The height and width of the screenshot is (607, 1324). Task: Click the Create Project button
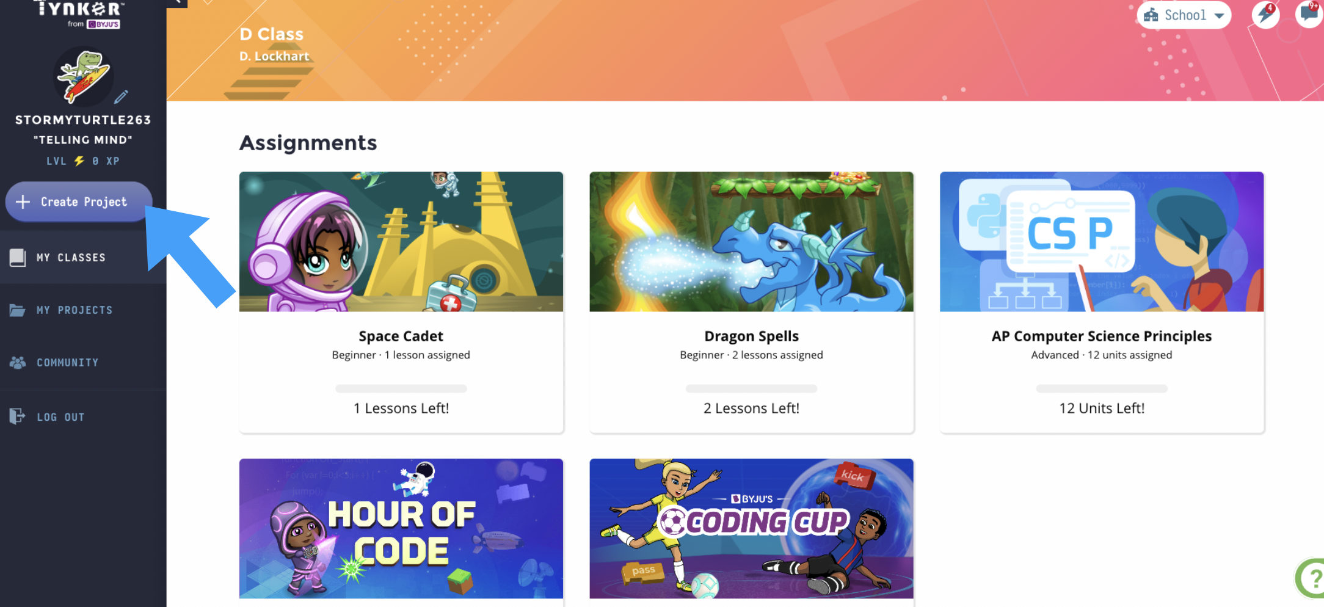(78, 202)
